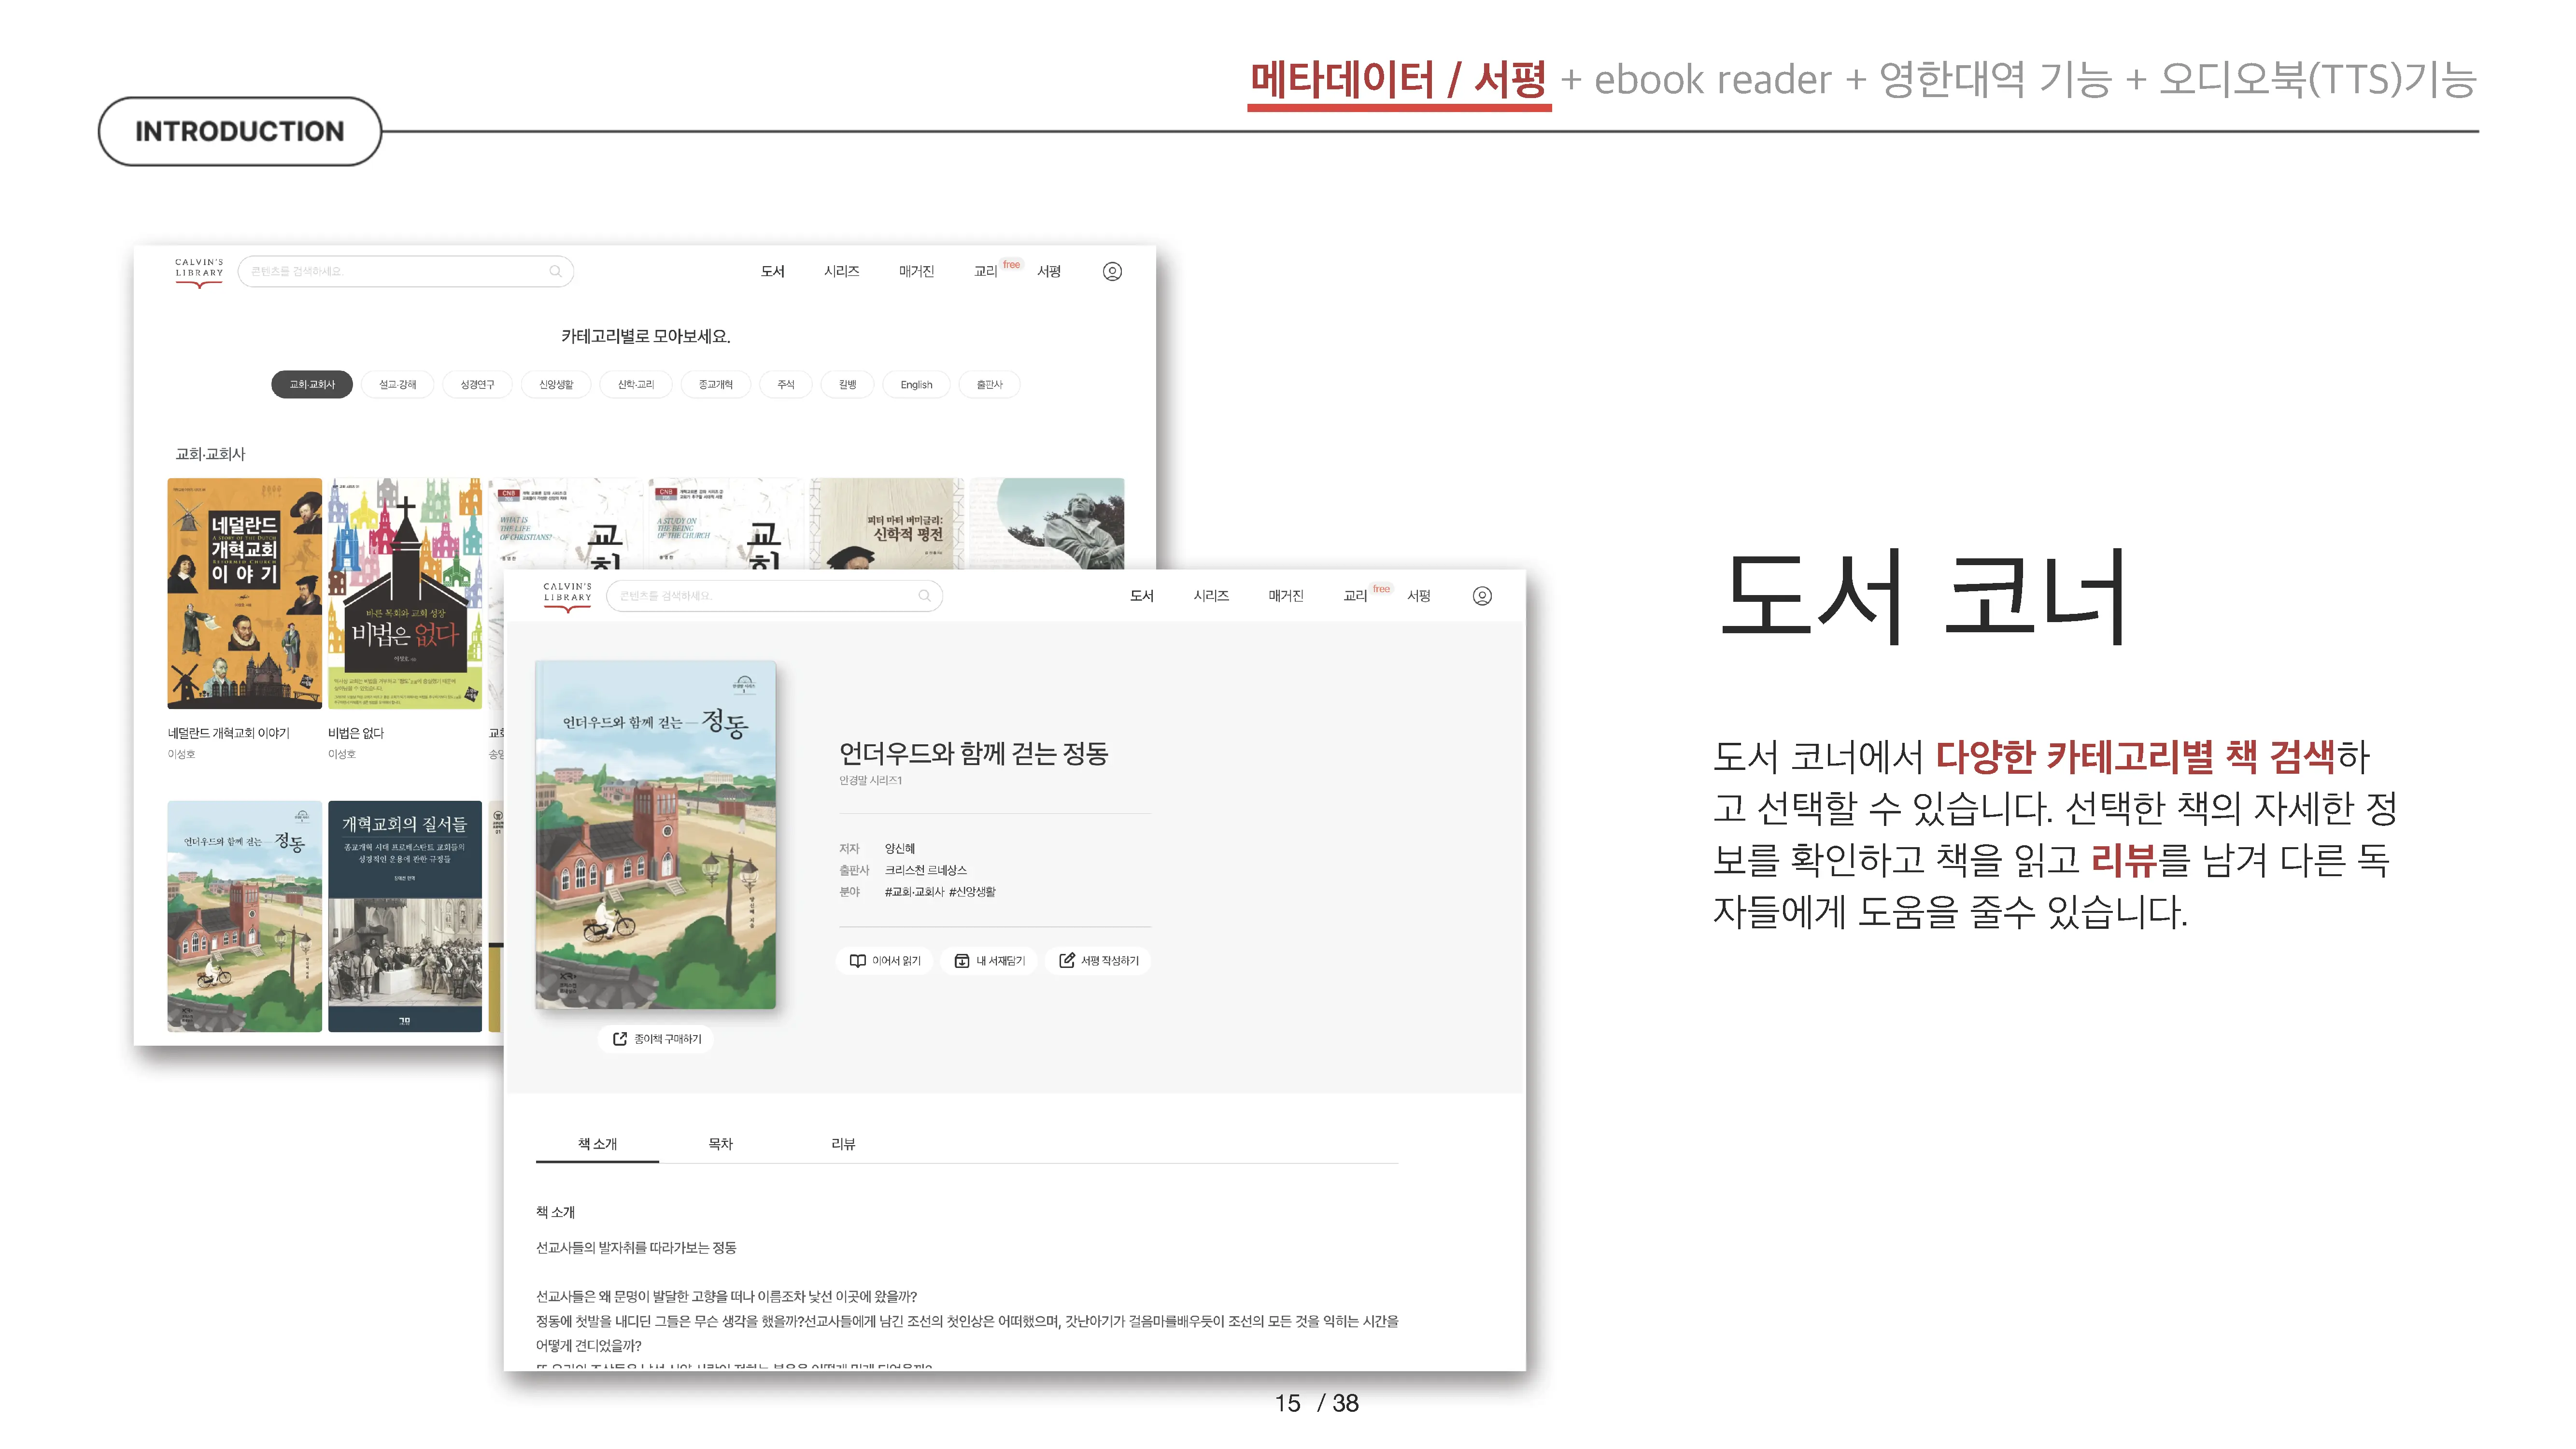Select the 교회·교회사 category chip
2576x1449 pixels.
pos(311,384)
